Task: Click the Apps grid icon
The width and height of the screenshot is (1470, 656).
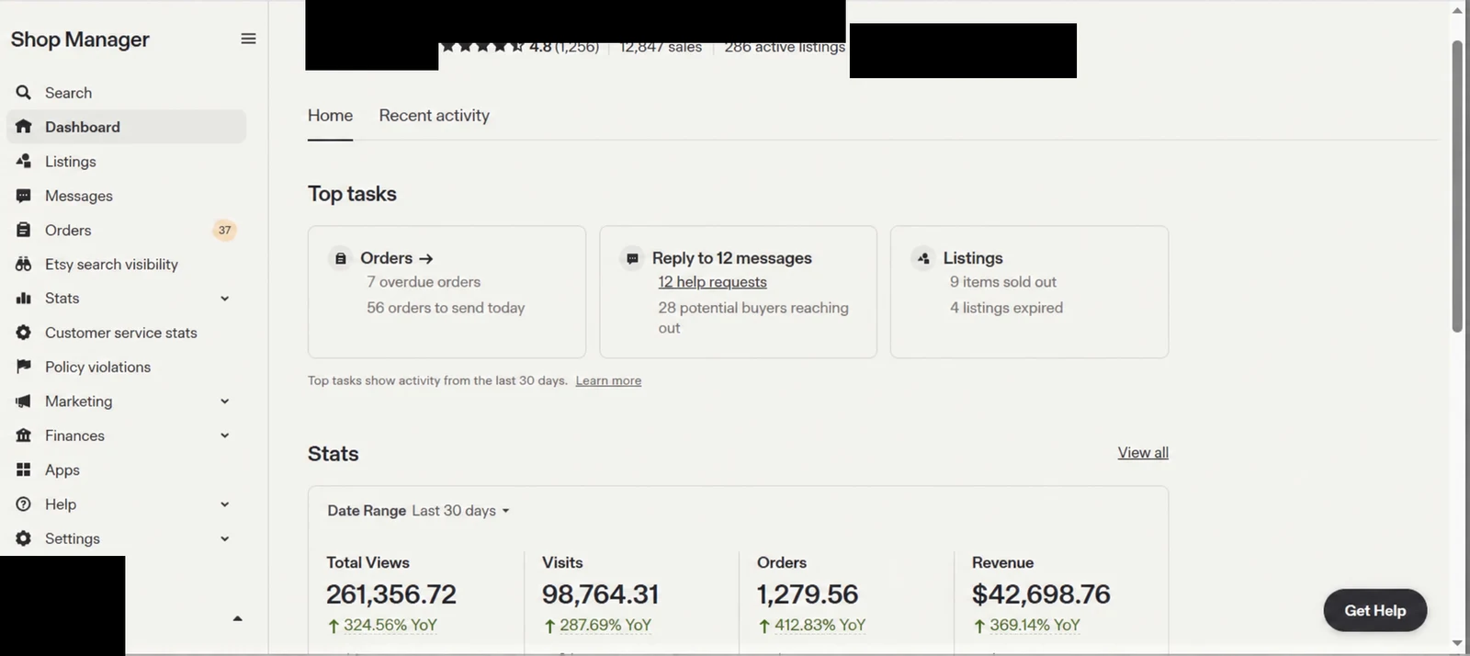Action: point(24,469)
